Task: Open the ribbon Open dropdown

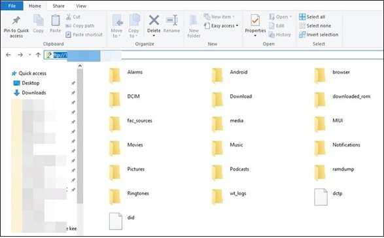Action: 281,17
